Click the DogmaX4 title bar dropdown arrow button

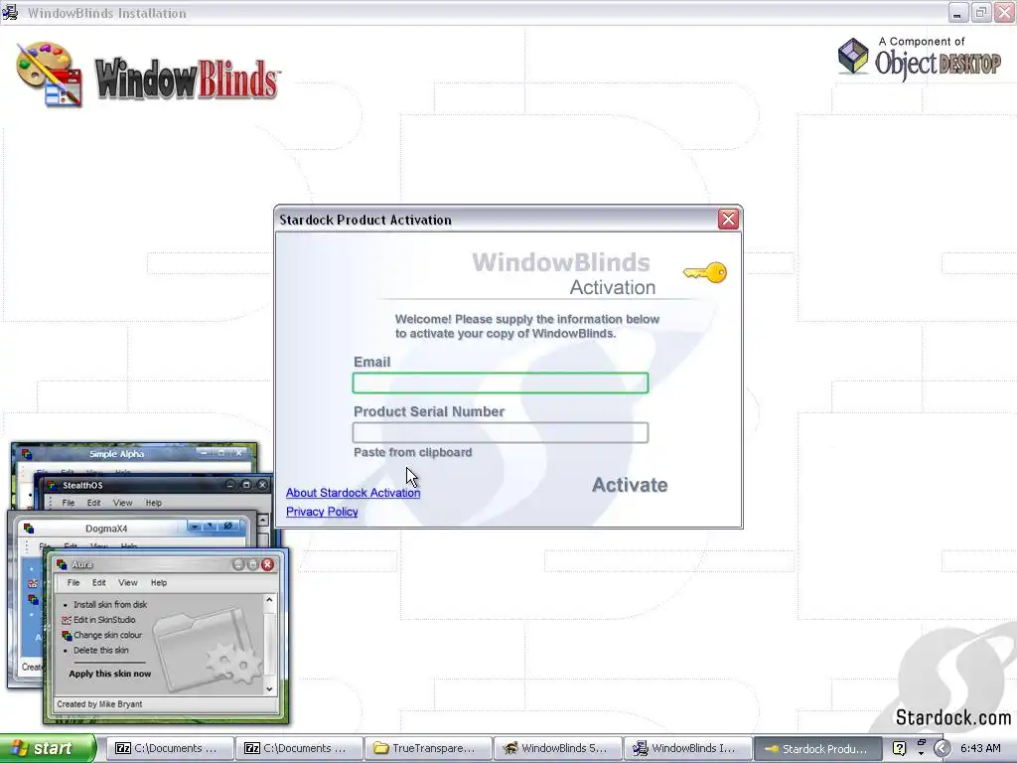(x=194, y=527)
